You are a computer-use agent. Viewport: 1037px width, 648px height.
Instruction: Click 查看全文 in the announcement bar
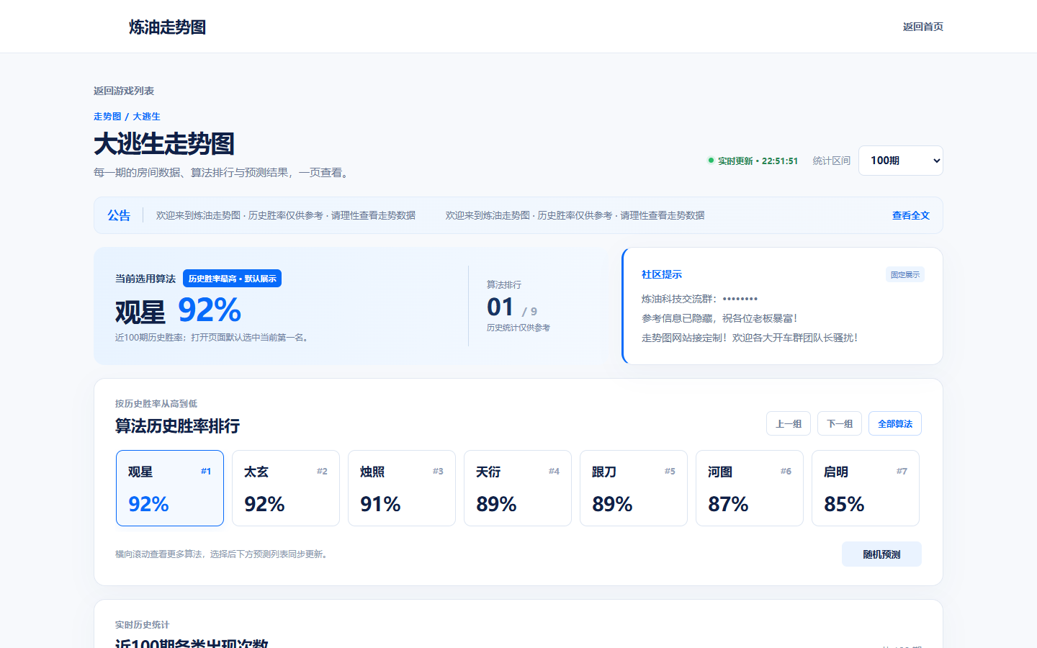[910, 215]
